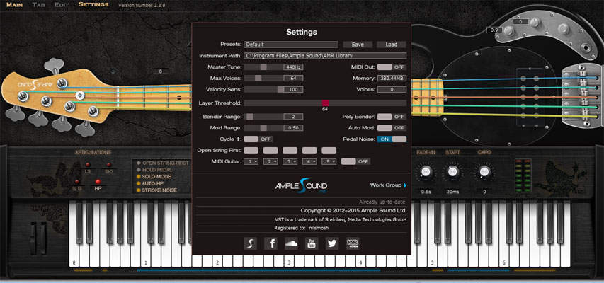Screen dimensions: 604x283
Task: Open the Twitter icon
Action: (332, 243)
